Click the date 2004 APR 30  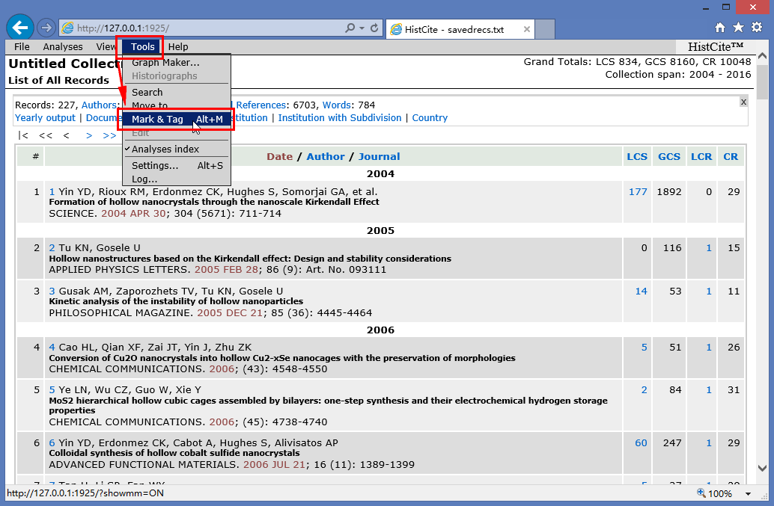click(x=133, y=213)
